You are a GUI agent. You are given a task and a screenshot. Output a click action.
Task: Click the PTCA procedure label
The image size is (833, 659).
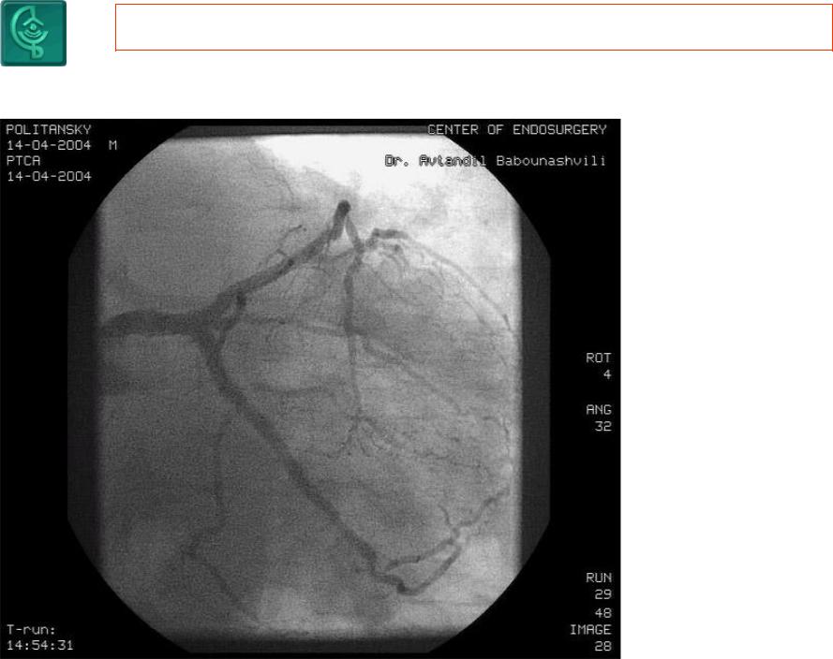coord(22,161)
